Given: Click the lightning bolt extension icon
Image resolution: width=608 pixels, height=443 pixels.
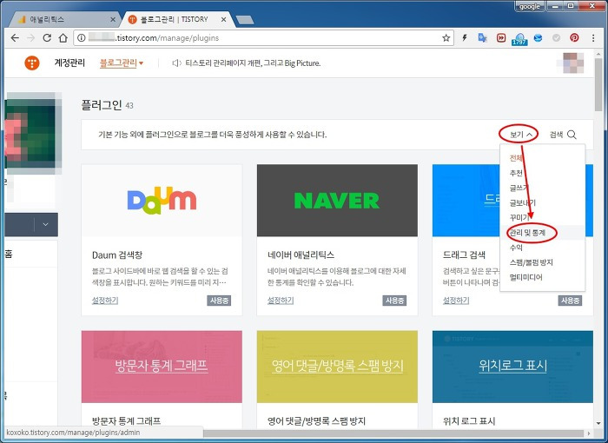Looking at the screenshot, I should click(x=465, y=37).
